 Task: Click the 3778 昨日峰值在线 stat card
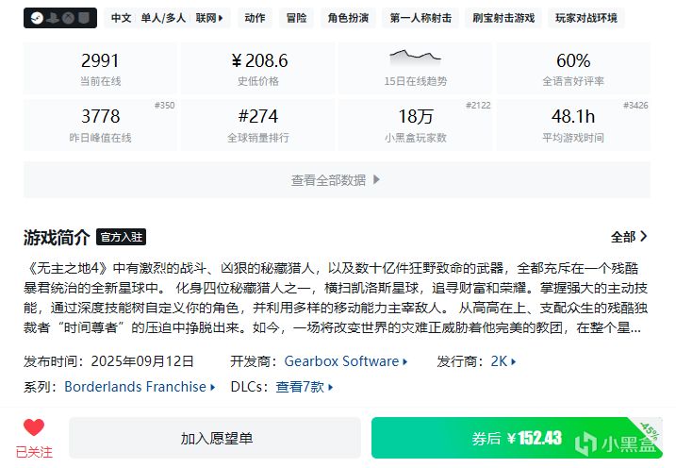point(100,125)
